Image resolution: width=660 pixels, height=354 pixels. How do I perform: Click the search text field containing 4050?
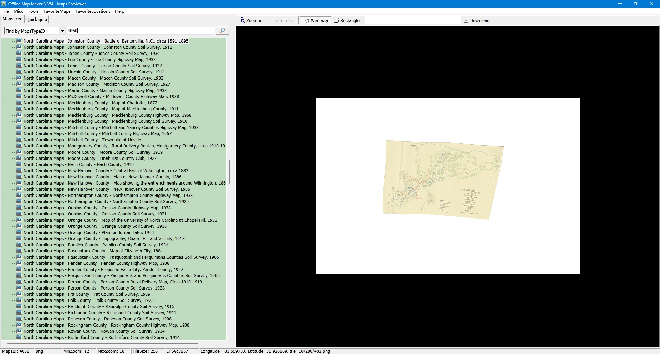[140, 31]
